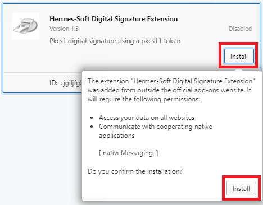Click the bullet before 'Access your data'

point(92,118)
